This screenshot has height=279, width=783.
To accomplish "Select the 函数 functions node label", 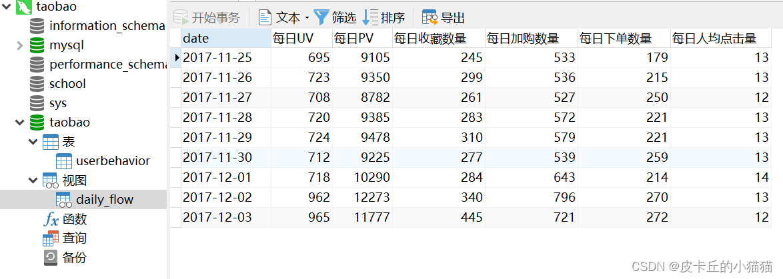I will coord(75,219).
